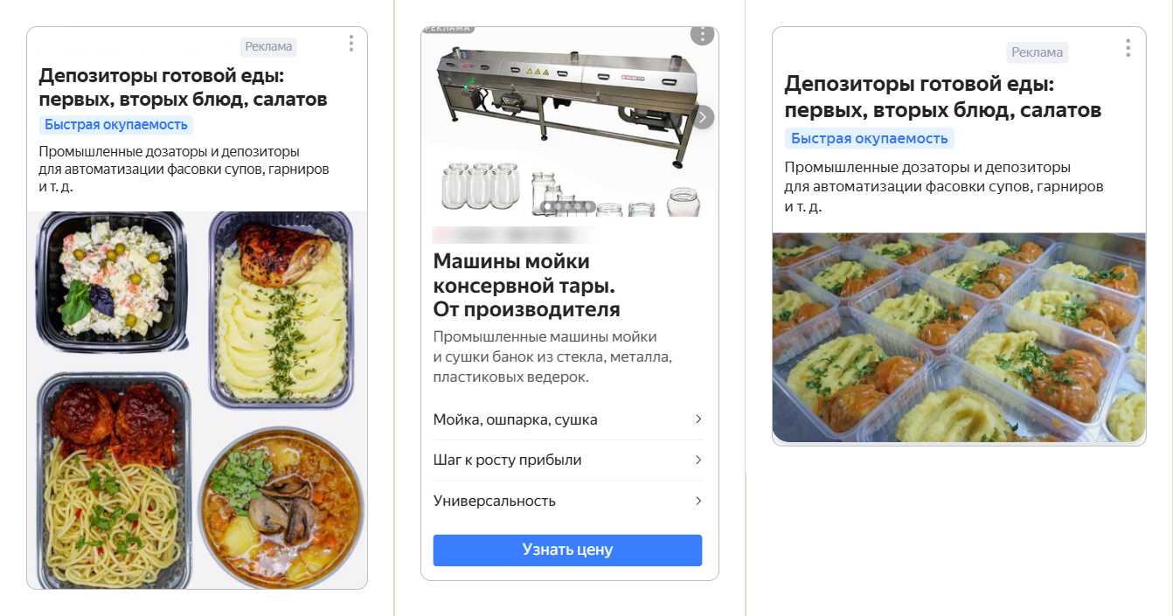1173x616 pixels.
Task: Show the next image in the washing machine carousel
Action: pyautogui.click(x=703, y=117)
